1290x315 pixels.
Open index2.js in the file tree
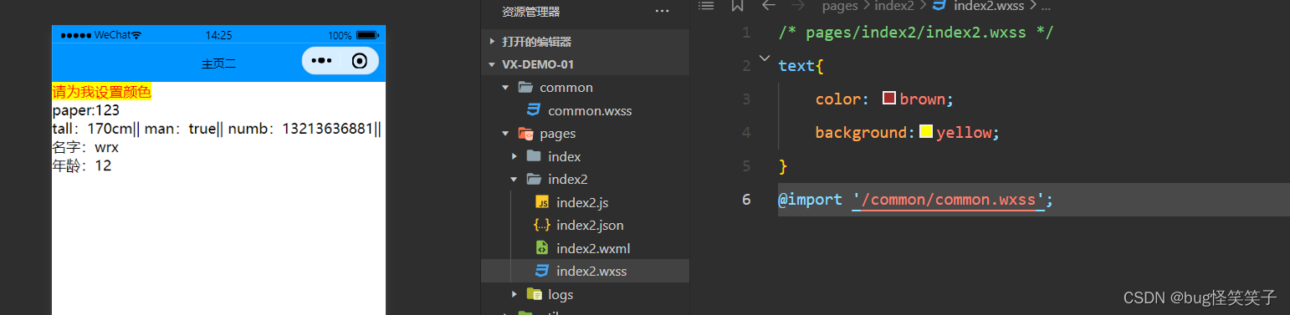pyautogui.click(x=582, y=202)
